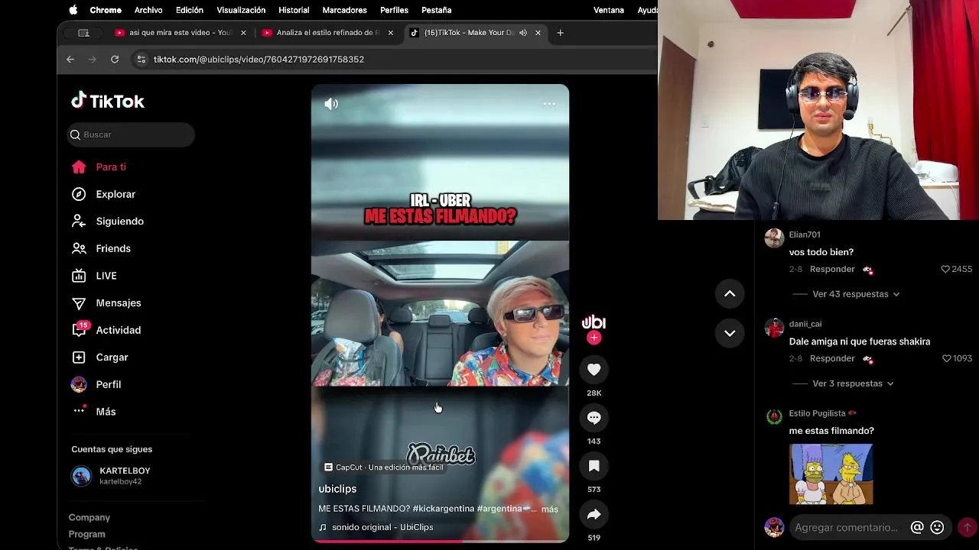This screenshot has height=550, width=979.
Task: Like danii_cai's comment (1093)
Action: click(x=947, y=358)
